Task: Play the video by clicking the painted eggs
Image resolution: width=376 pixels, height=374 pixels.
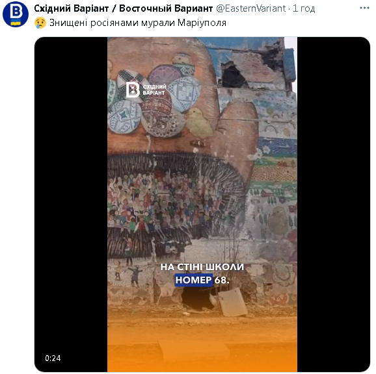Action: pos(154,101)
